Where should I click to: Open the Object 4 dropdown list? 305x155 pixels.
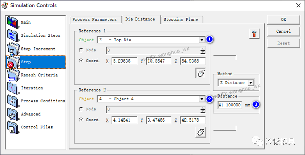[x=202, y=99]
